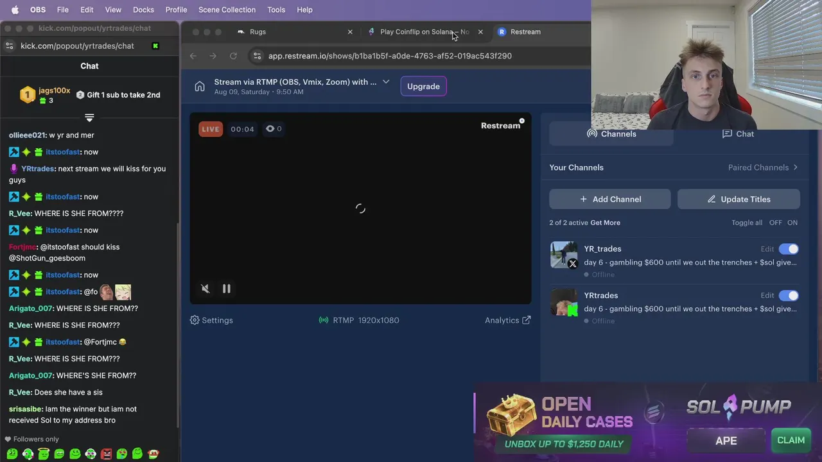Click the Add Channel button
822x462 pixels.
click(x=610, y=199)
